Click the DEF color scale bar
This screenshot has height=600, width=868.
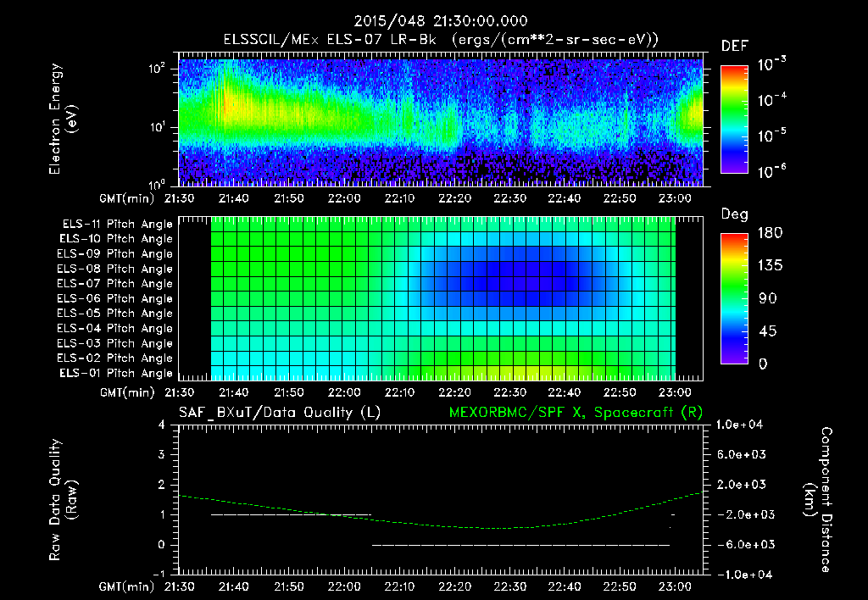[734, 119]
